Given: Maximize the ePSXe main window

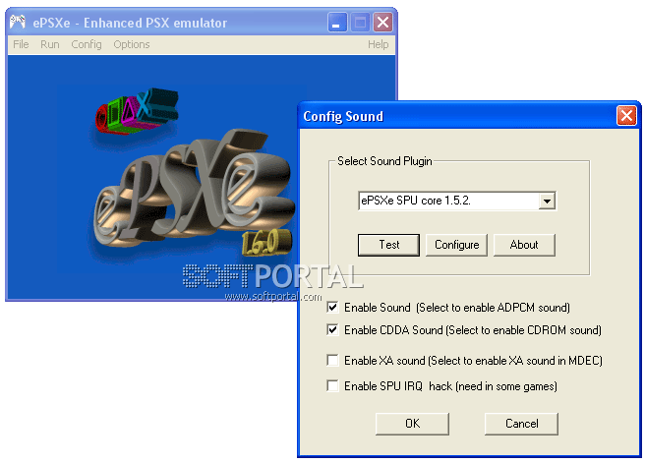Looking at the screenshot, I should (360, 23).
